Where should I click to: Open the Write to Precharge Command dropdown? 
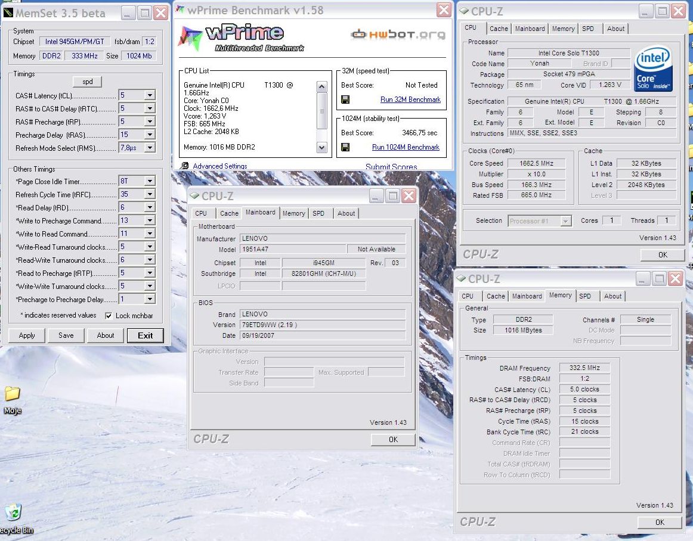click(150, 220)
